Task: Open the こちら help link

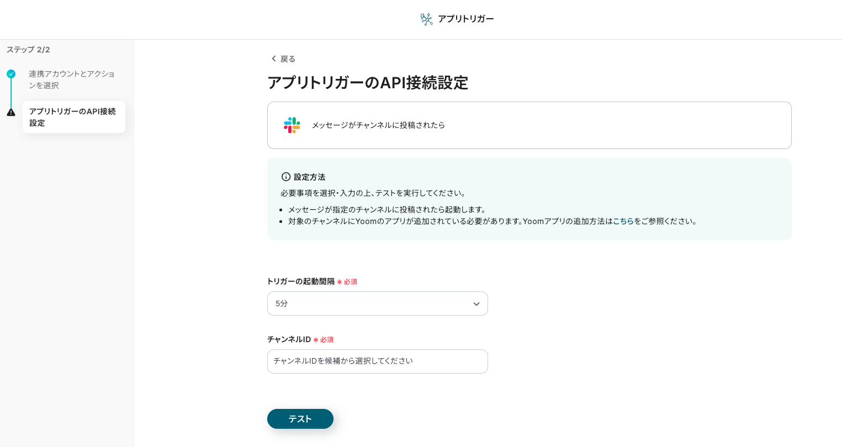Action: [x=623, y=221]
